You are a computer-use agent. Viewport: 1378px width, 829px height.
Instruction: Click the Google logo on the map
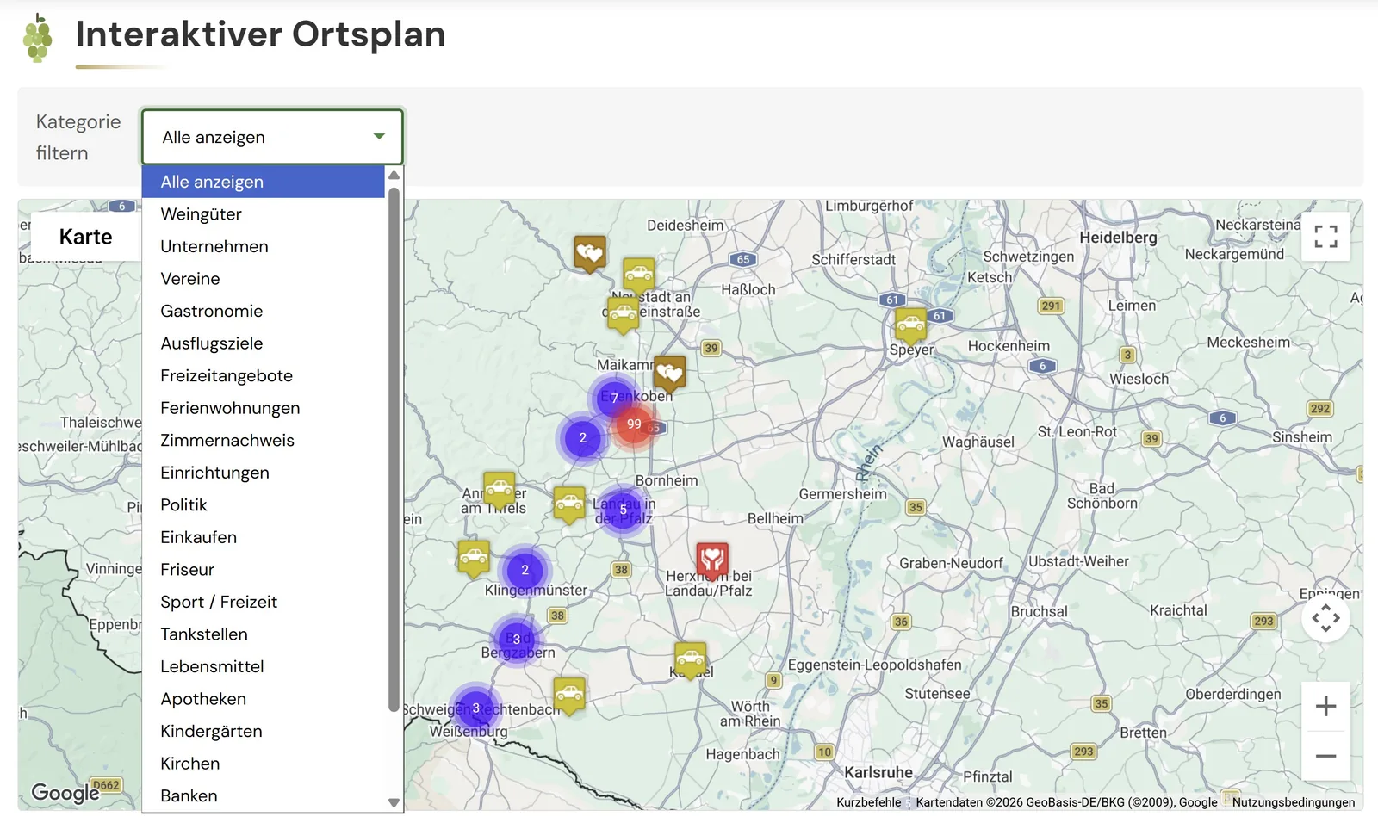(65, 793)
